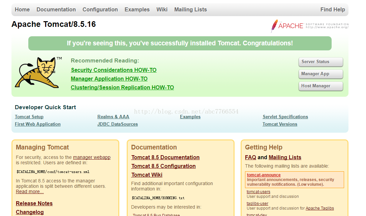Image resolution: width=366 pixels, height=216 pixels.
Task: Open the tomcat-announce mailing list link
Action: [x=264, y=175]
